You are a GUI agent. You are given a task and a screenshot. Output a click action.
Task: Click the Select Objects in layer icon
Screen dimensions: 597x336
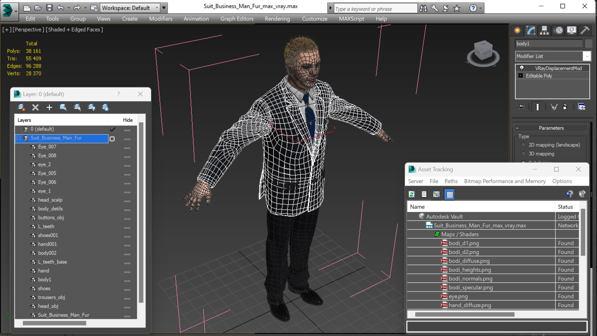63,107
